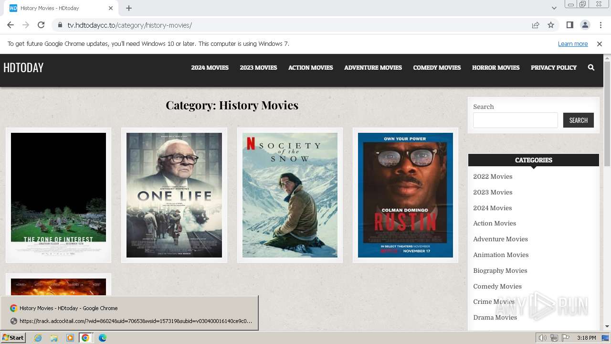Open the Chrome profile avatar
This screenshot has width=611, height=344.
pyautogui.click(x=585, y=25)
